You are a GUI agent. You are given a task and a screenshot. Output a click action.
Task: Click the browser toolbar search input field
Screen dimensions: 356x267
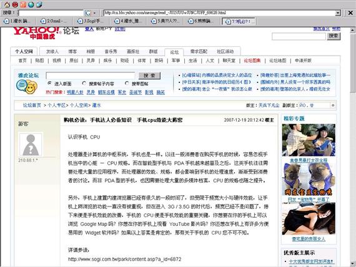click(51, 13)
